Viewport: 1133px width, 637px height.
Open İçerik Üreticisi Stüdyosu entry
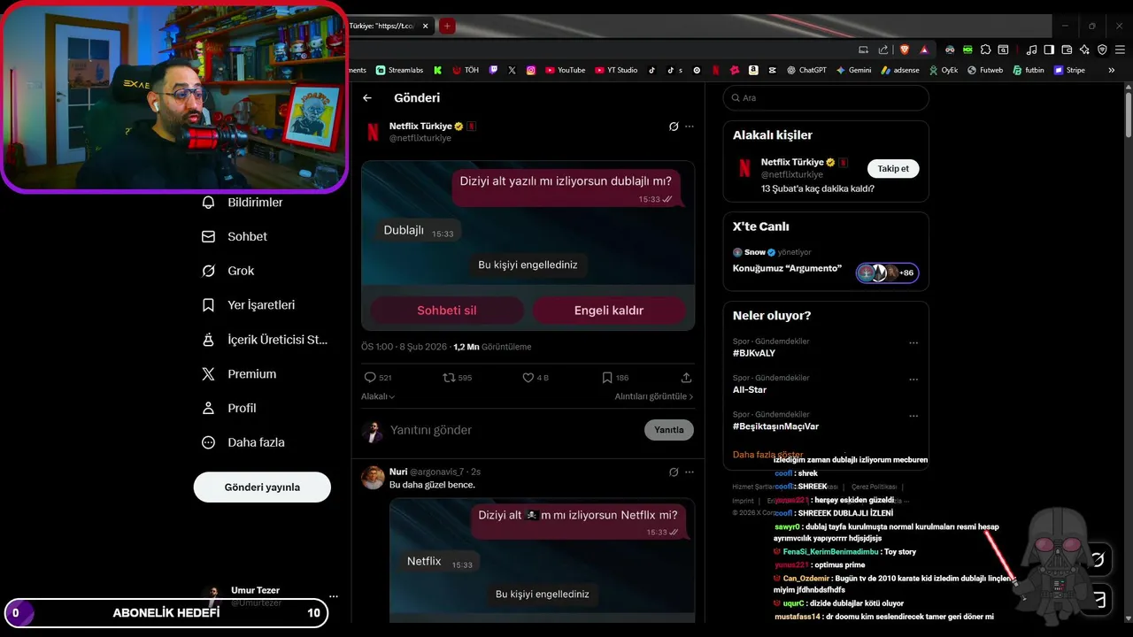pos(265,340)
